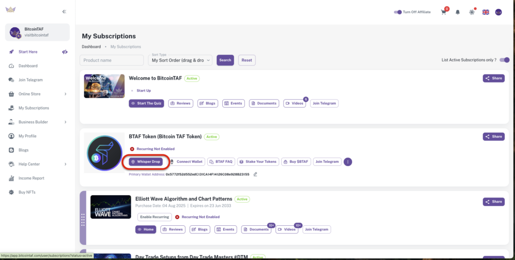Click Start The Quiz button
Screen dimensions: 515x260
tap(146, 104)
